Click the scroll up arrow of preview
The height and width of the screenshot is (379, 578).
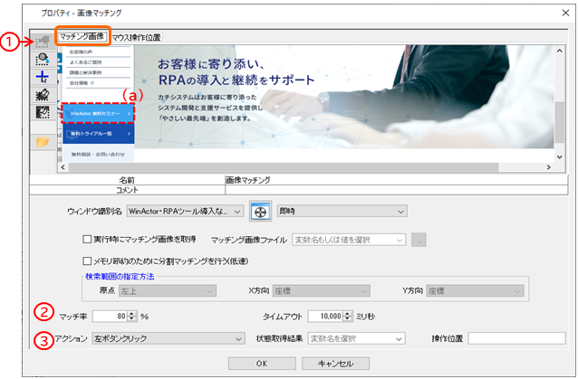(x=559, y=51)
